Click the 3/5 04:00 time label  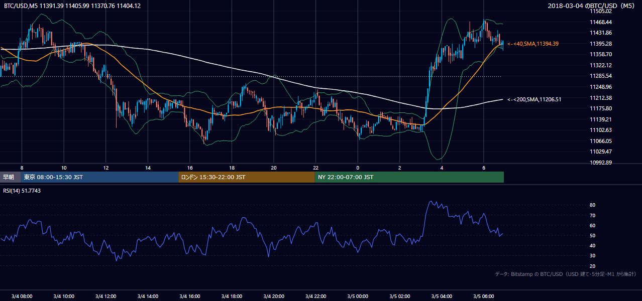pyautogui.click(x=441, y=296)
